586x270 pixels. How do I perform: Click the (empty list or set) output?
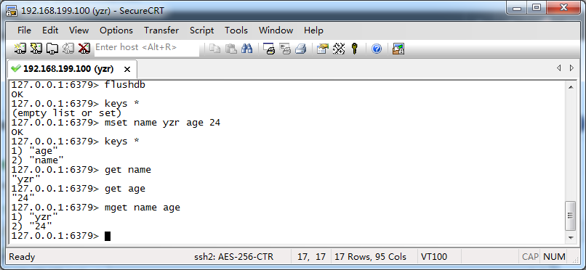pos(66,113)
